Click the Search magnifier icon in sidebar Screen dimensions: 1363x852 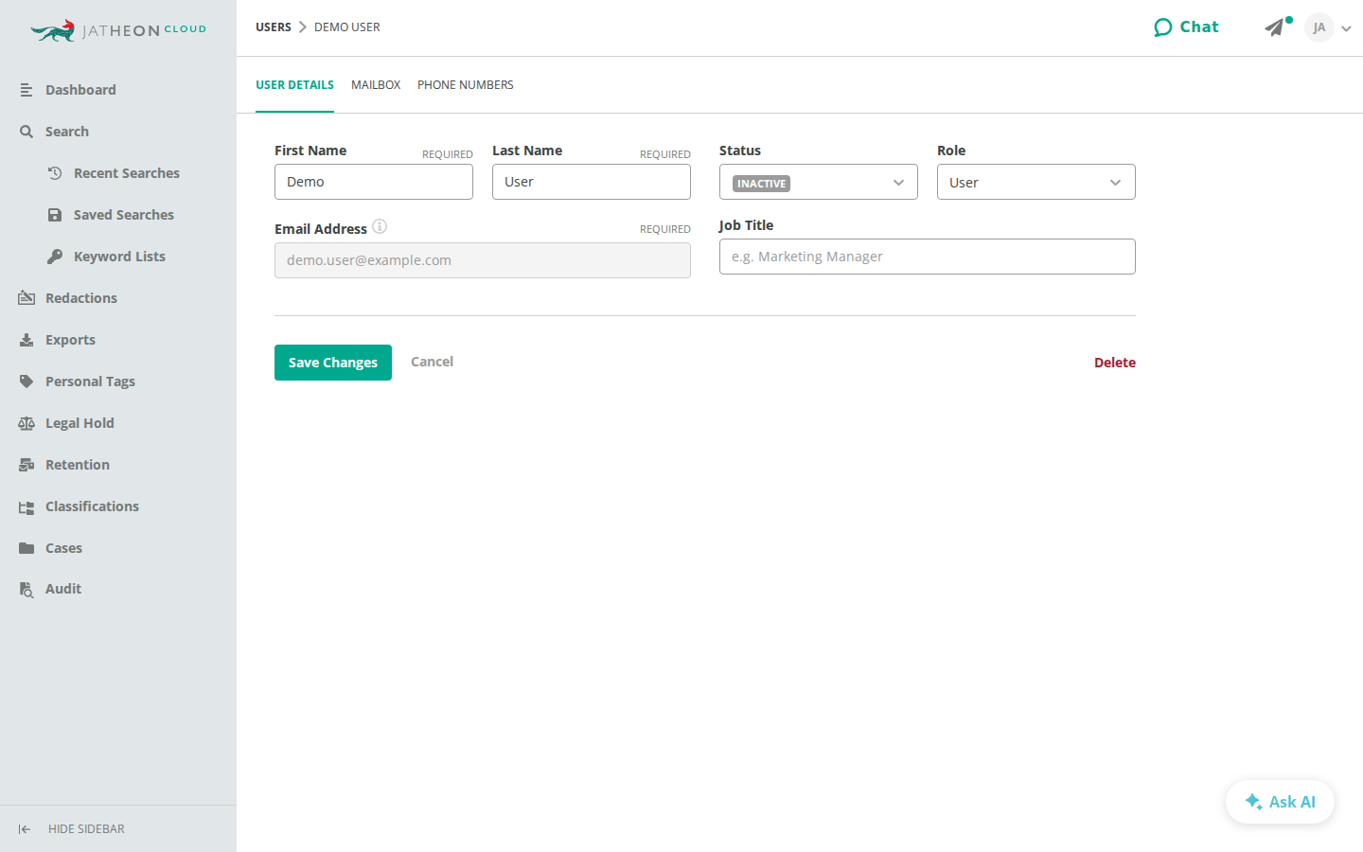click(27, 132)
